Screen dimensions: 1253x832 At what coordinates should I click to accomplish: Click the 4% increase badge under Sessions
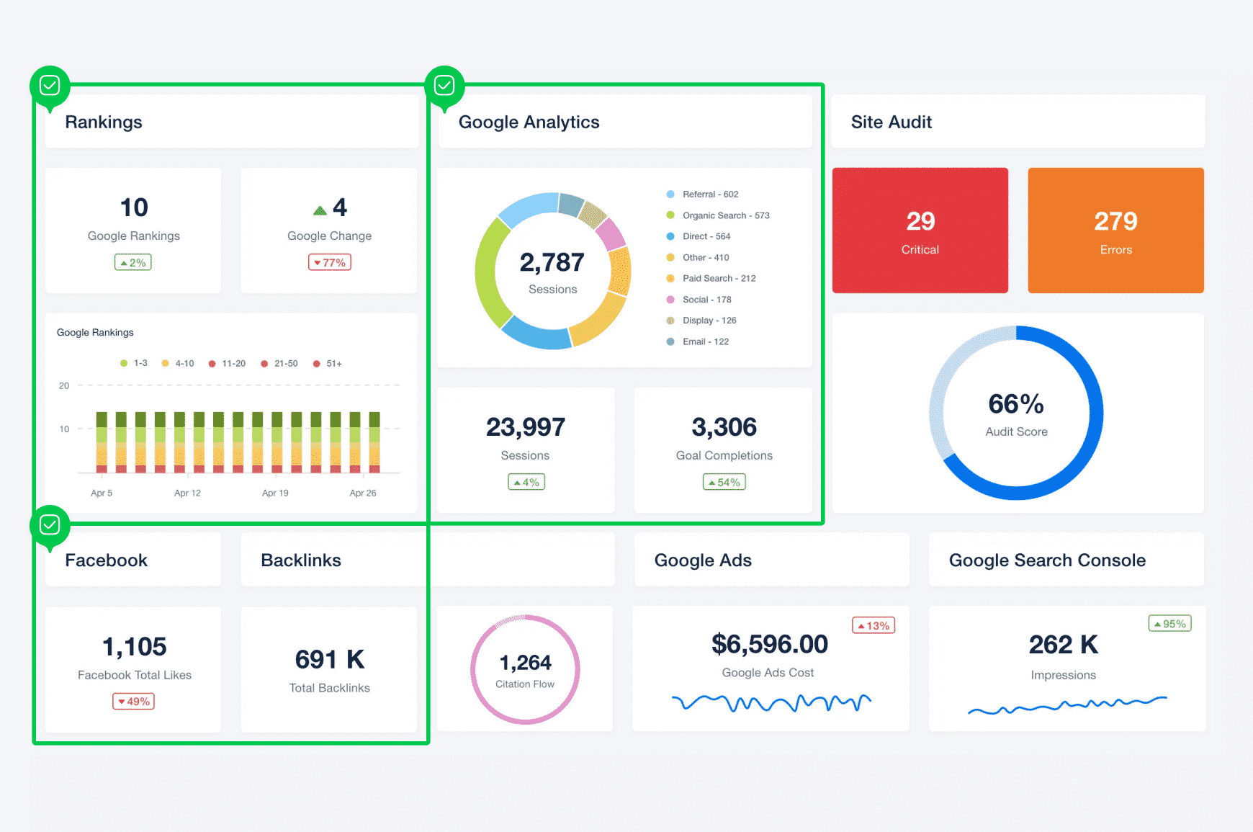526,483
